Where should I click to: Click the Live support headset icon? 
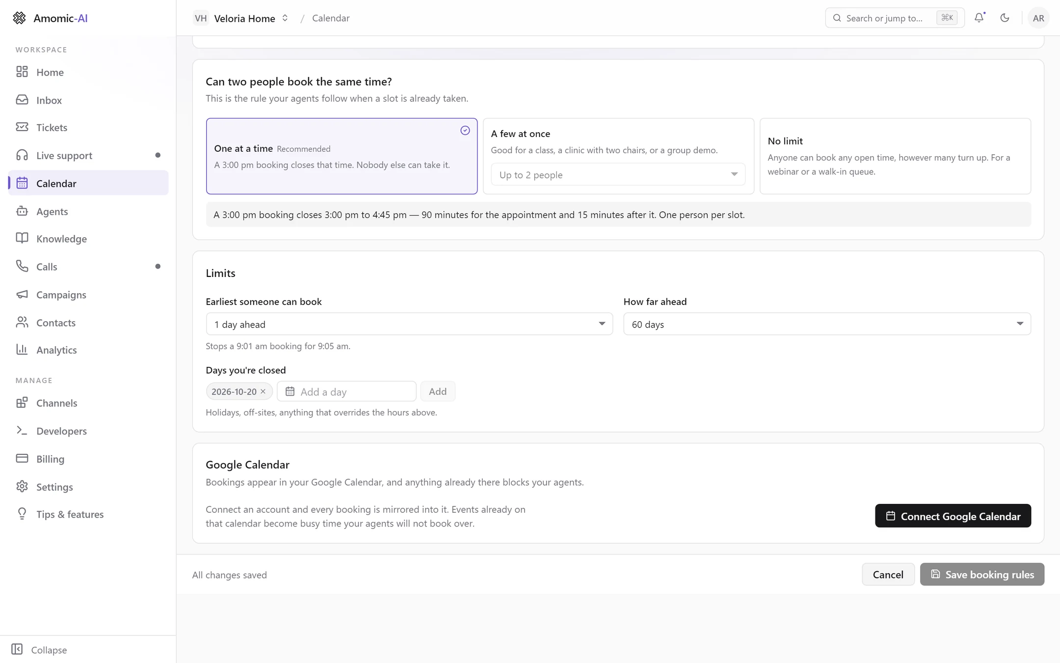coord(22,155)
